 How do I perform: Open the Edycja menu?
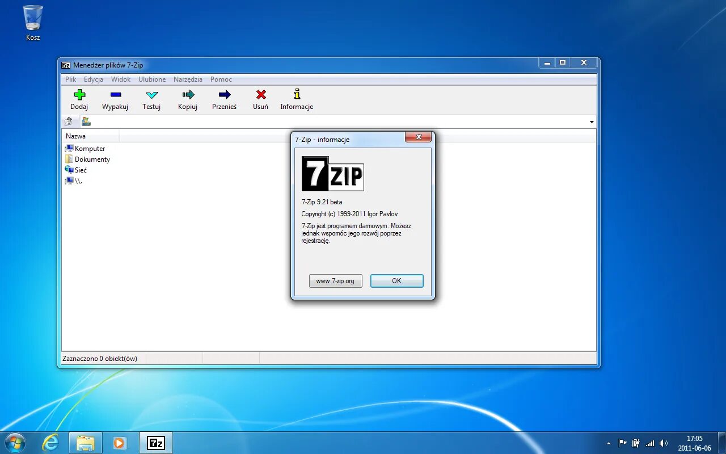[94, 79]
